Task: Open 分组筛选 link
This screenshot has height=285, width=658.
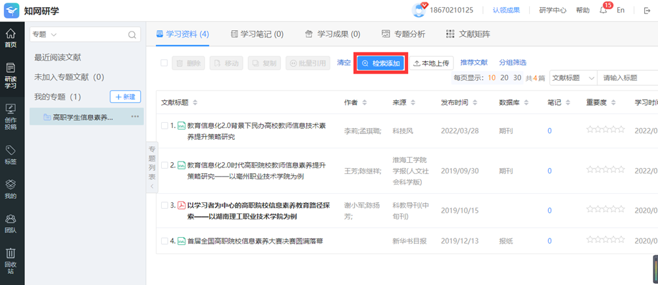Action: 513,63
